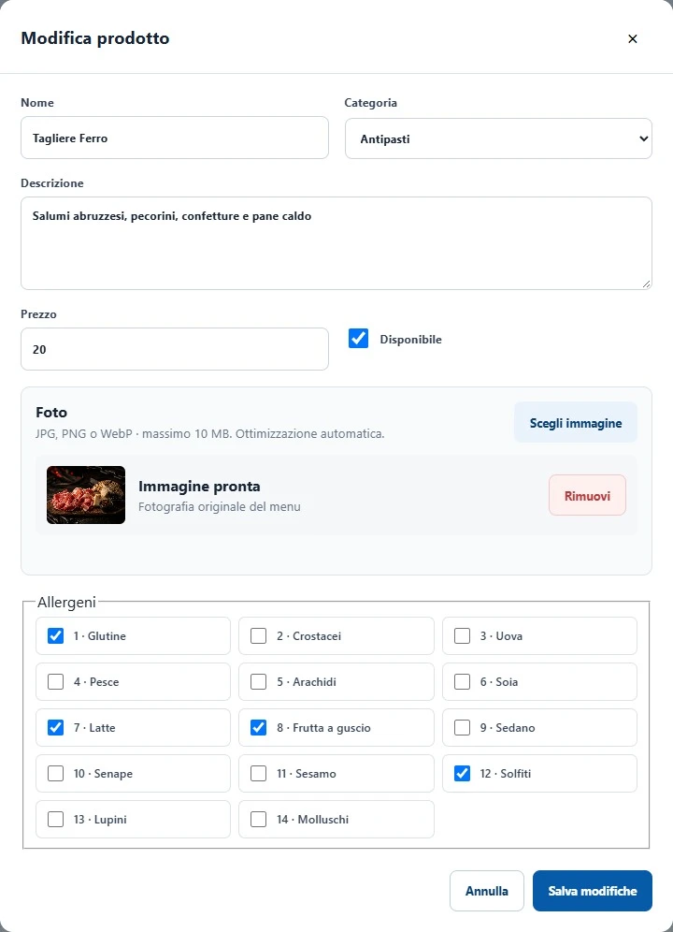Uncheck the 1 · Glutine allergen
673x932 pixels.
click(x=55, y=635)
